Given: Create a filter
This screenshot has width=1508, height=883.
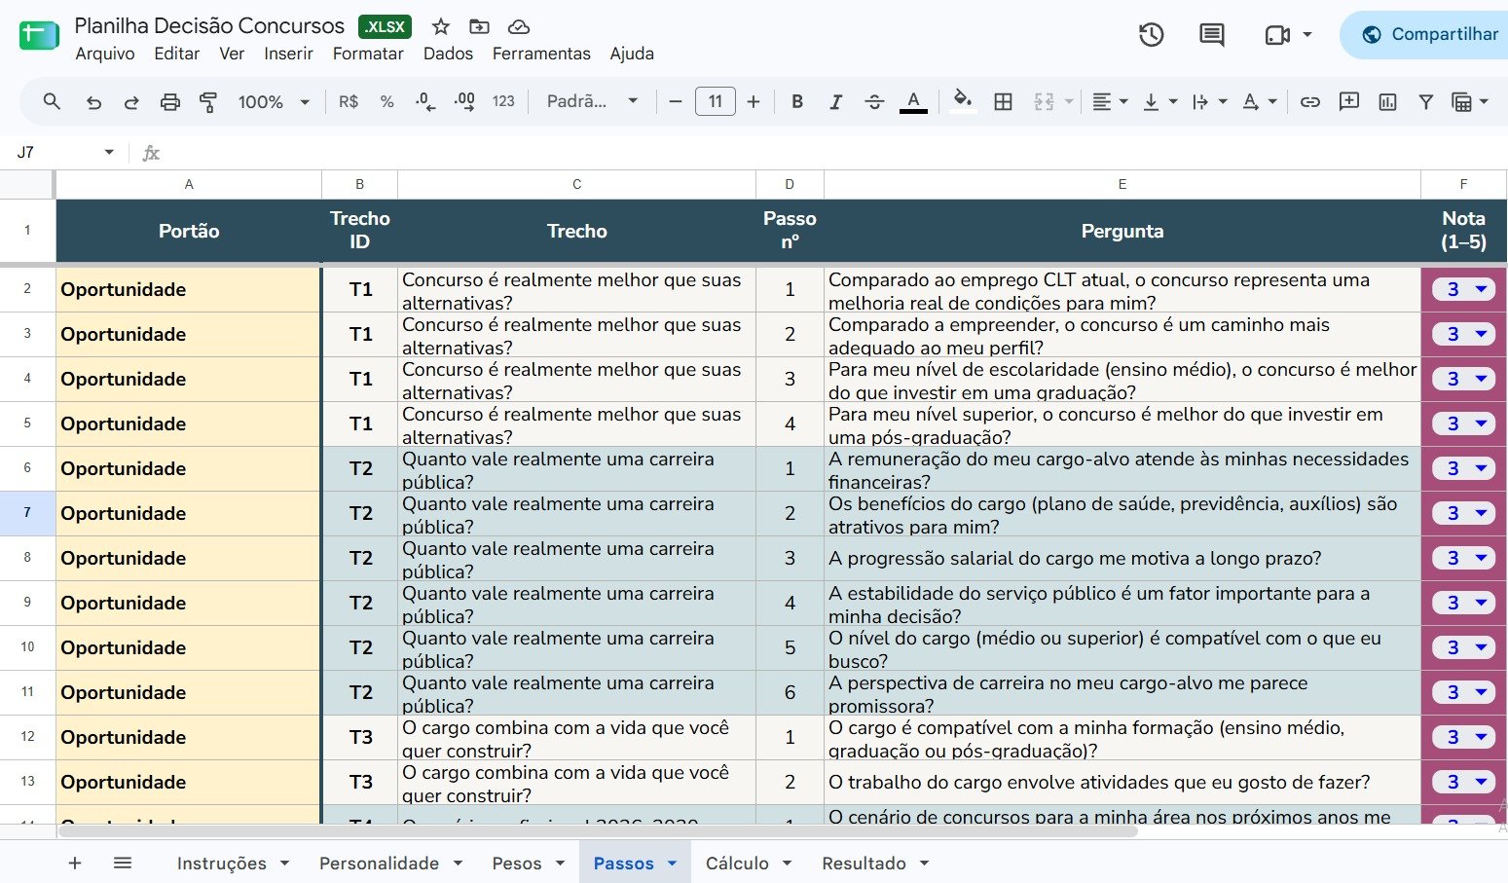Looking at the screenshot, I should pos(1426,101).
